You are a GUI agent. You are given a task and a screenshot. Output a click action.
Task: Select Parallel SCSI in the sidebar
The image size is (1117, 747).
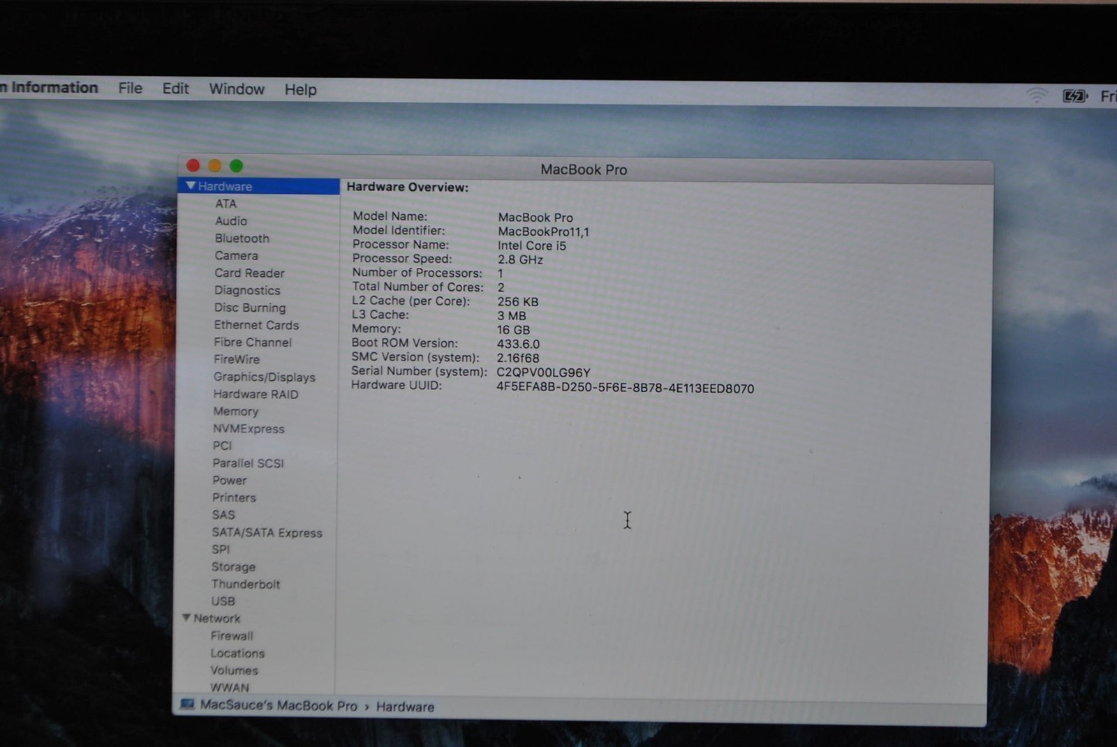click(248, 463)
